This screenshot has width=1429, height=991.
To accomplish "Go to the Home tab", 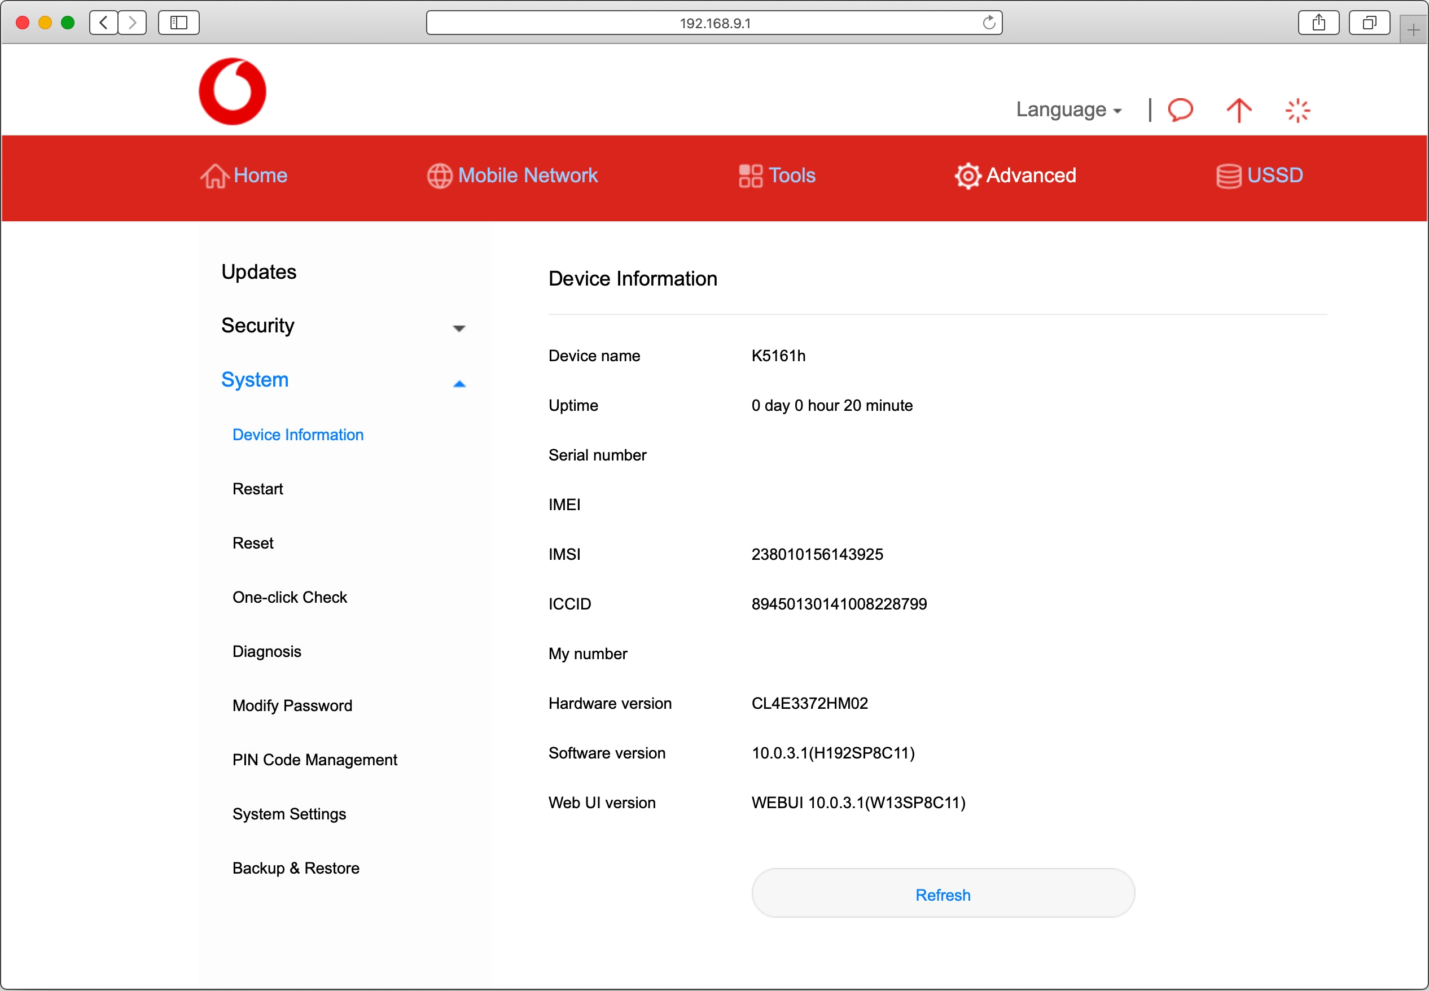I will point(244,176).
